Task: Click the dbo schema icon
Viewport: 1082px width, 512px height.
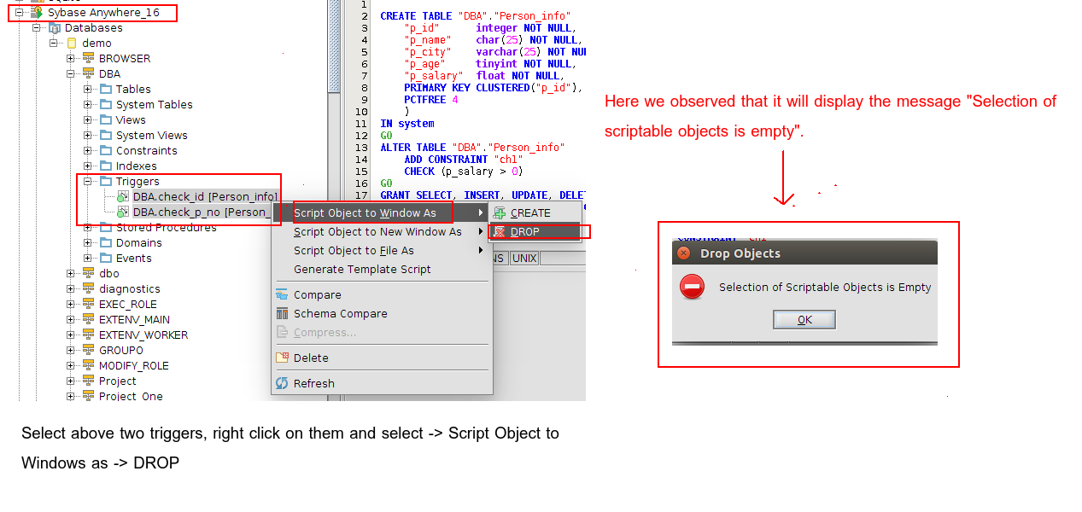Action: point(88,274)
